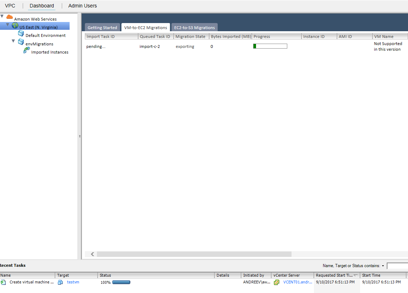408x293 pixels.
Task: Click the Progress column header
Action: tap(277, 37)
